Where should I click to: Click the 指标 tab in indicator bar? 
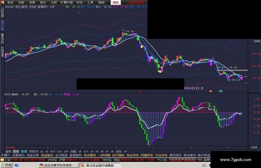tap(8, 151)
